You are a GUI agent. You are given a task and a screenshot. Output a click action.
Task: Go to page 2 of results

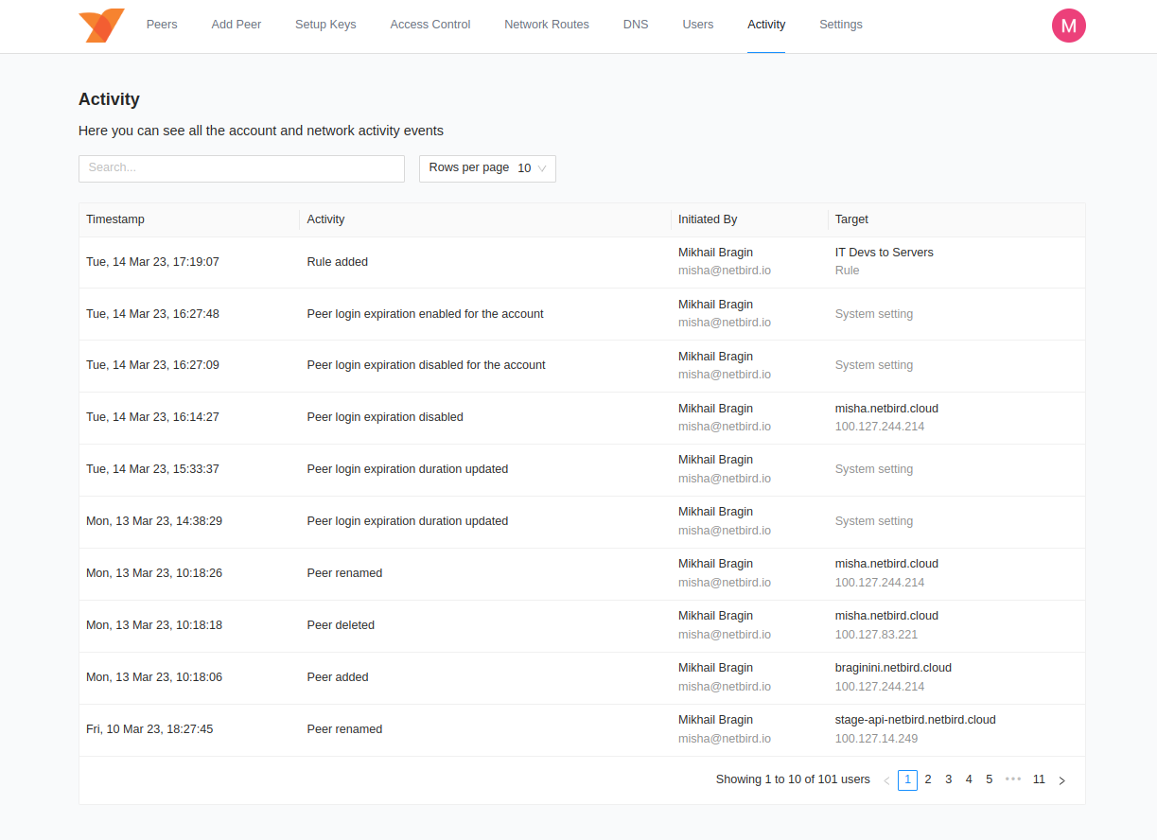[928, 779]
